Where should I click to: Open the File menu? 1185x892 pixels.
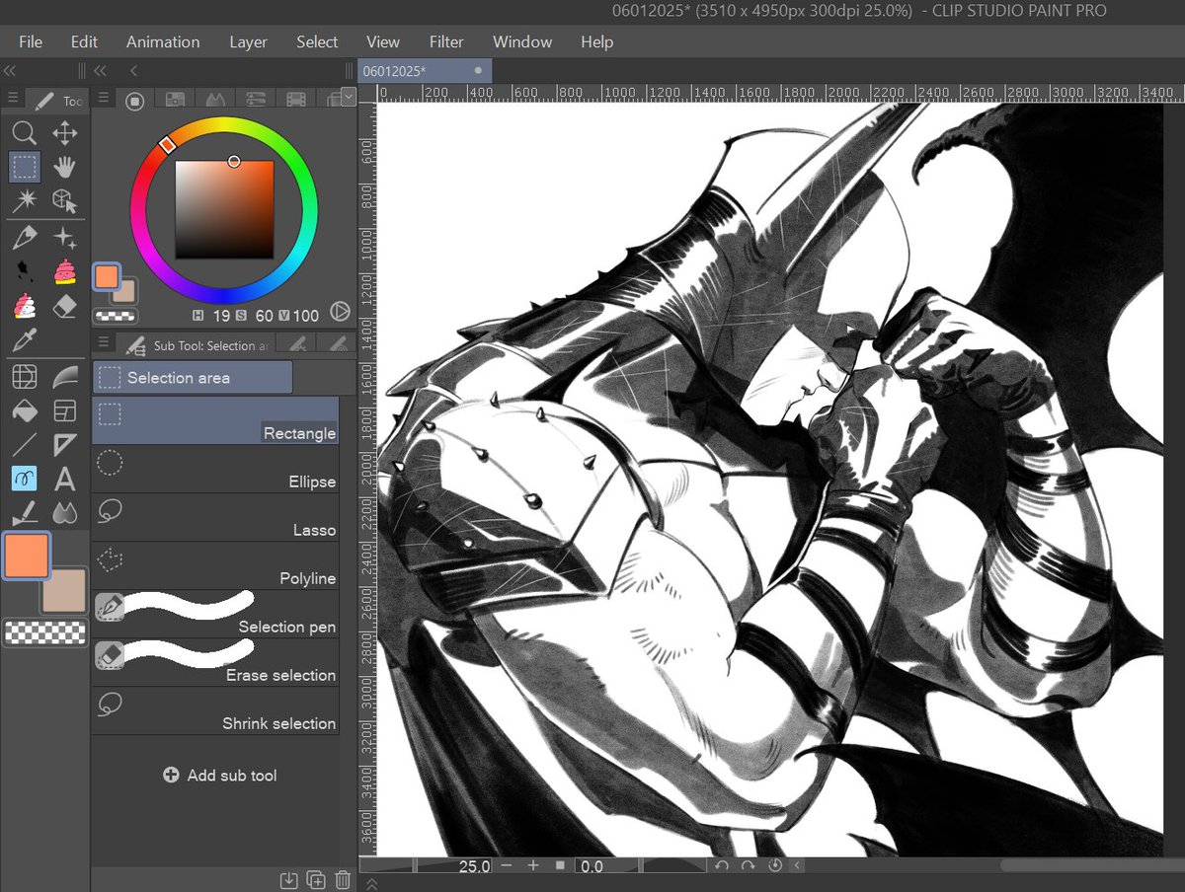[31, 41]
